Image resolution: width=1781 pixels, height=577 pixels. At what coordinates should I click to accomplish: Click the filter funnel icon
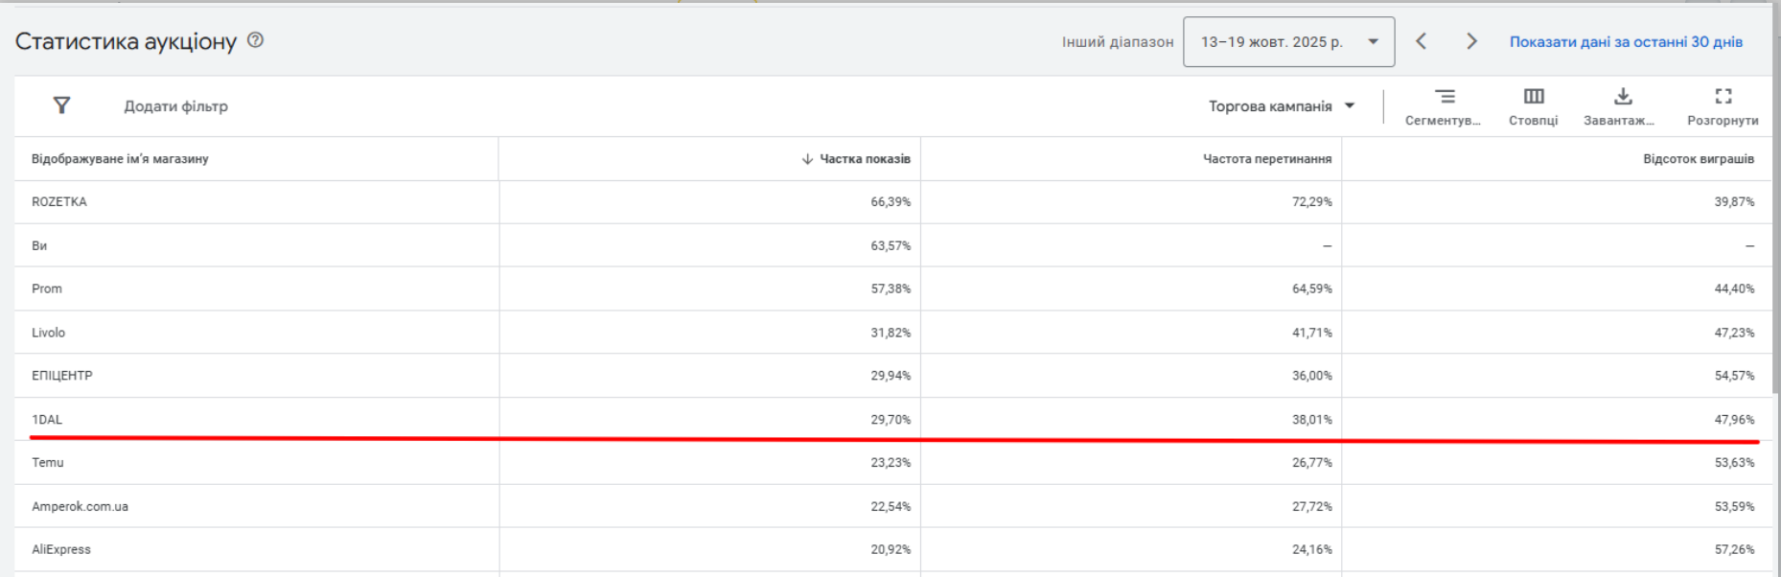tap(61, 105)
